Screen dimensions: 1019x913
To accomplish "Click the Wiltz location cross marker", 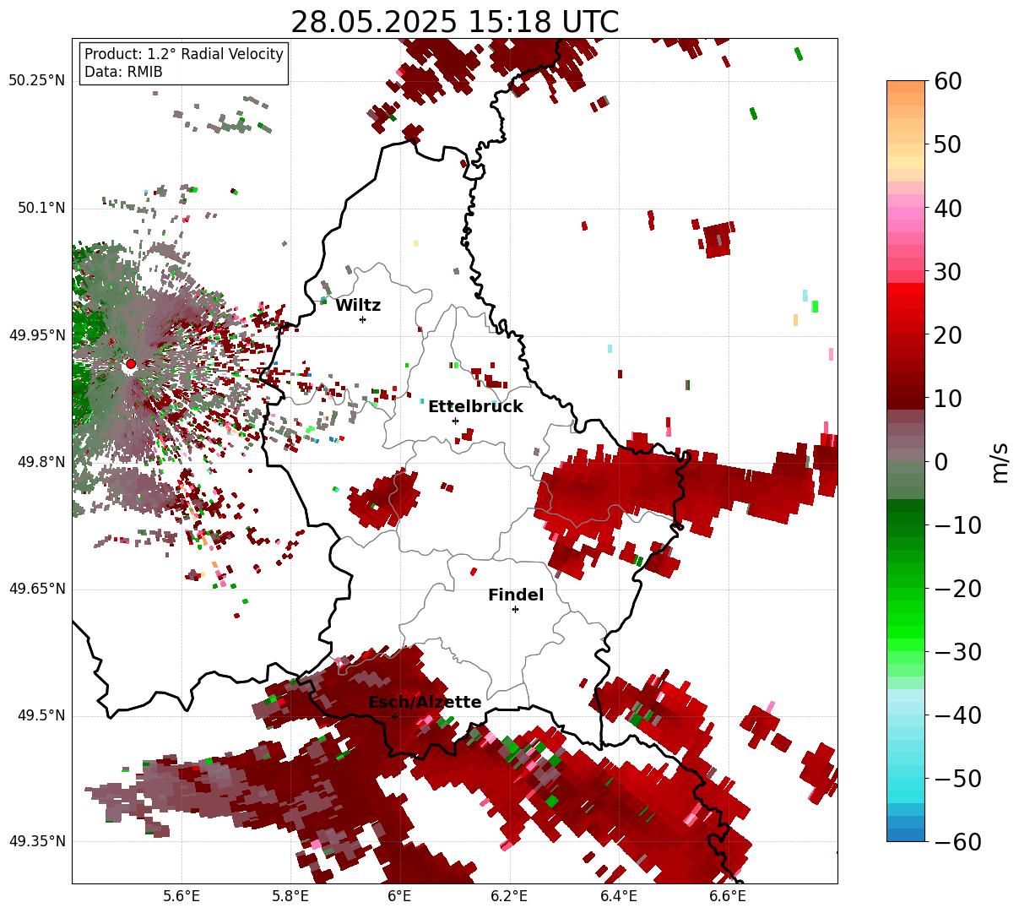I will pos(362,319).
